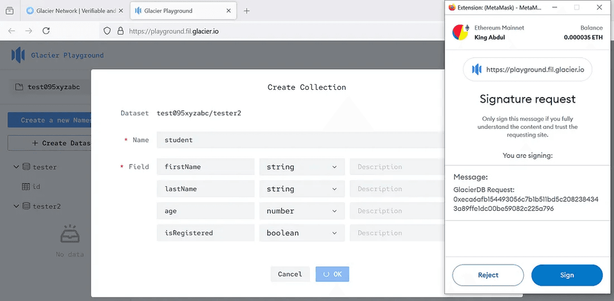Click the test095xyzabc/tester2 dataset path
The width and height of the screenshot is (614, 301).
pyautogui.click(x=199, y=113)
